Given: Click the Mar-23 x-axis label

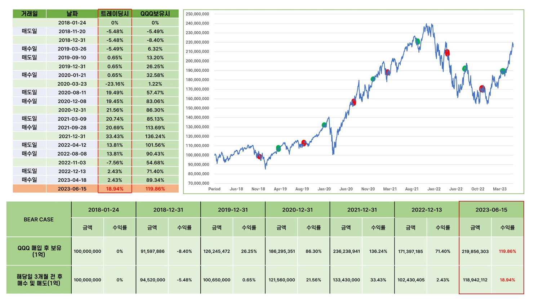Looking at the screenshot, I should (500, 189).
